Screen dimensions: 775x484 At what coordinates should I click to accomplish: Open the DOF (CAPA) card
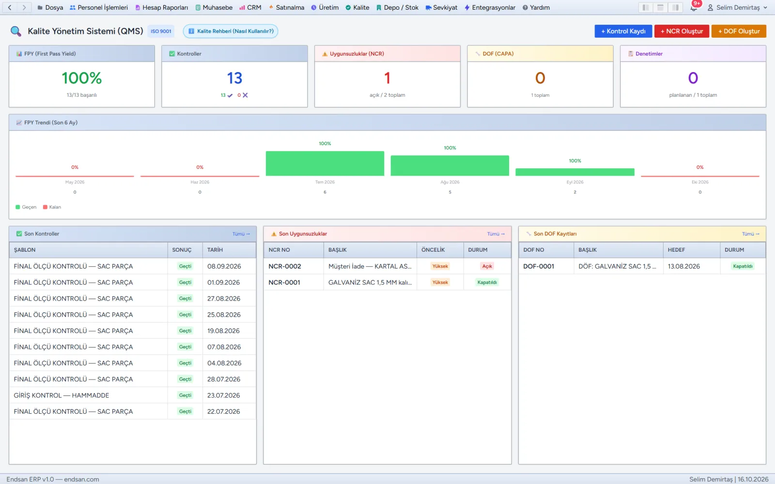[x=540, y=76]
